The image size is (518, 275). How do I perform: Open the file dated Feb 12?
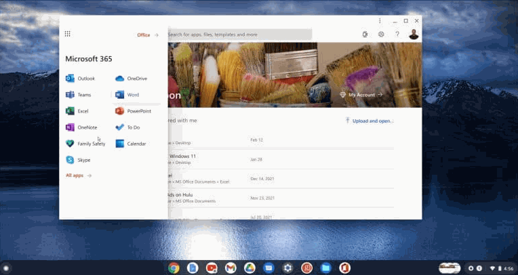pos(281,140)
